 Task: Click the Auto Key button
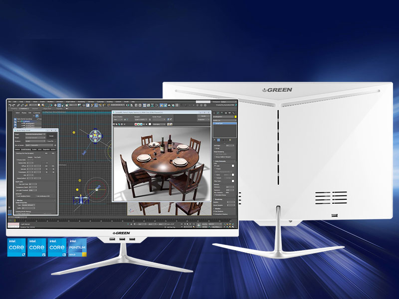(204, 224)
